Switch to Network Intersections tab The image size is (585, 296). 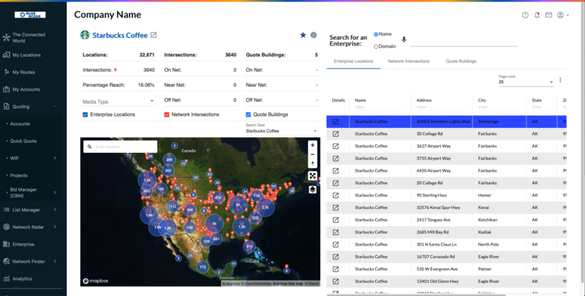(408, 61)
